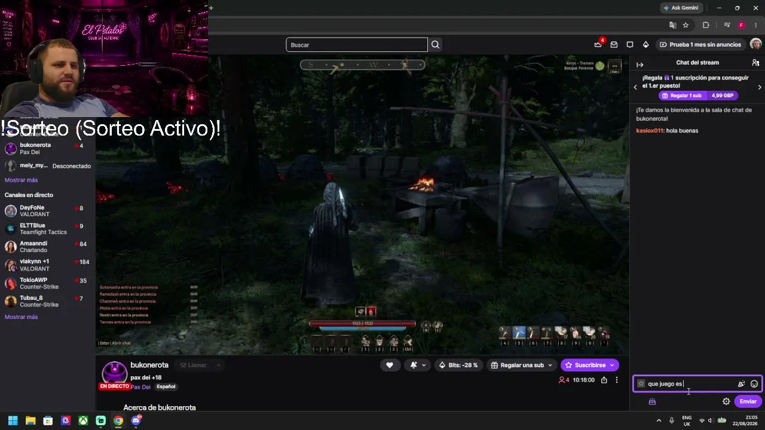Click the Ask Gemini button
Viewport: 765px width, 430px height.
(681, 8)
